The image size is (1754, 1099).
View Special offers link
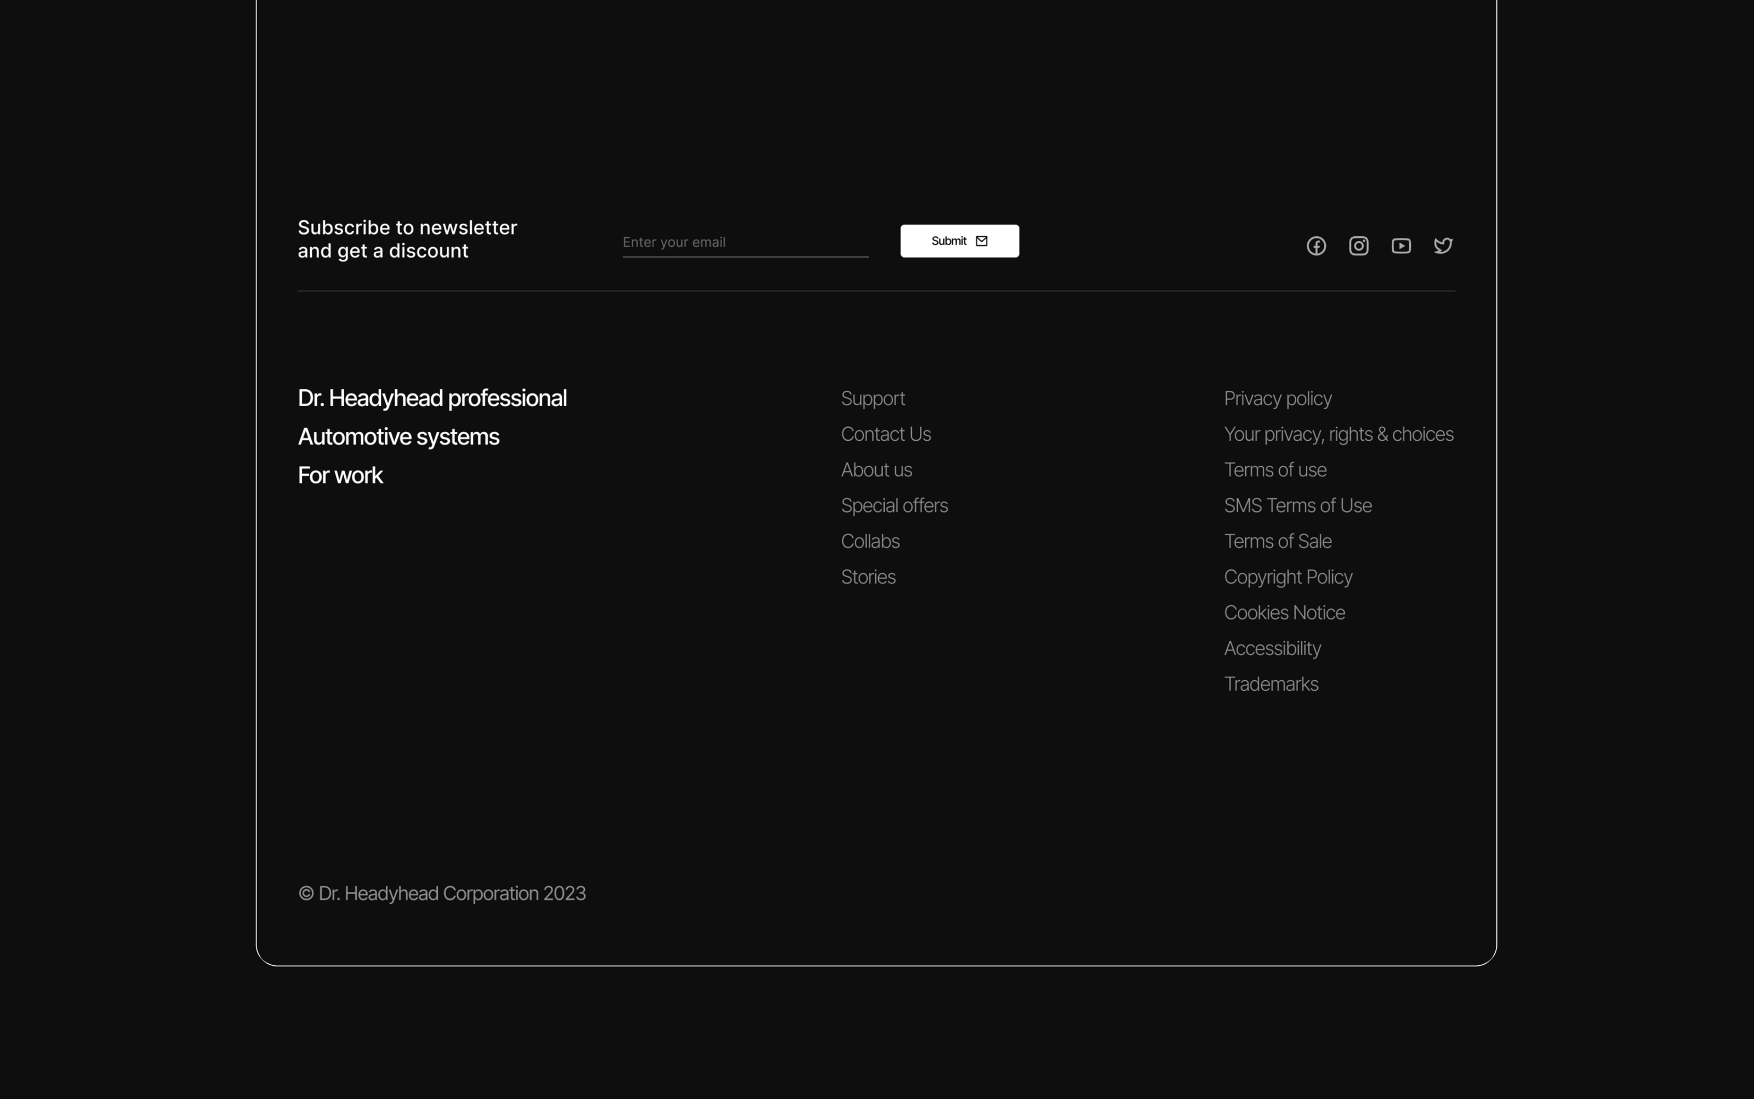pos(893,505)
